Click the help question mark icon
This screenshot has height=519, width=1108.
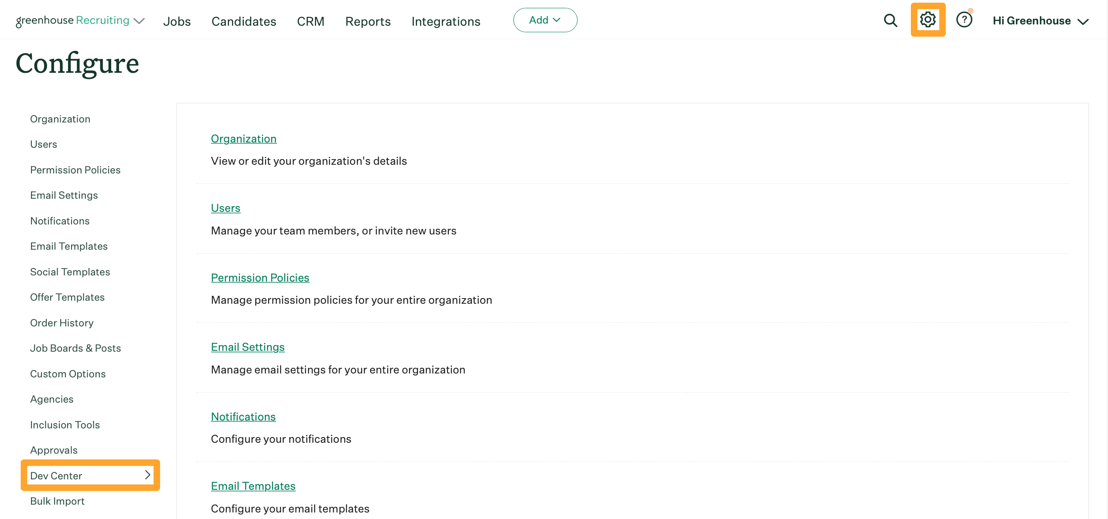pyautogui.click(x=963, y=20)
